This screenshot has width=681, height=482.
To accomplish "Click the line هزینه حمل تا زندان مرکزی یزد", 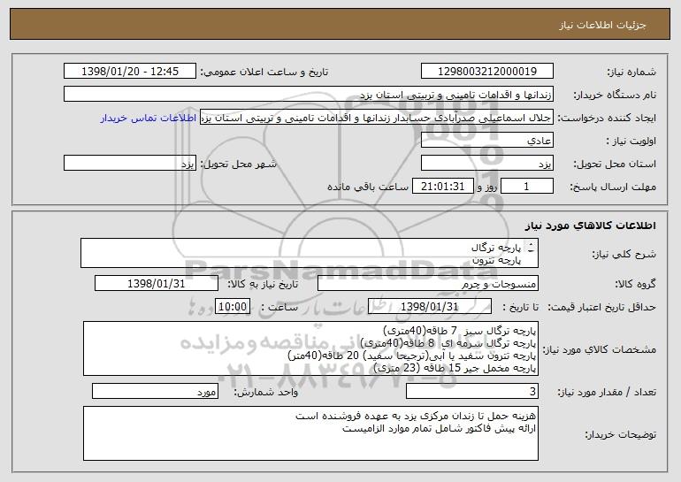I will [x=416, y=416].
